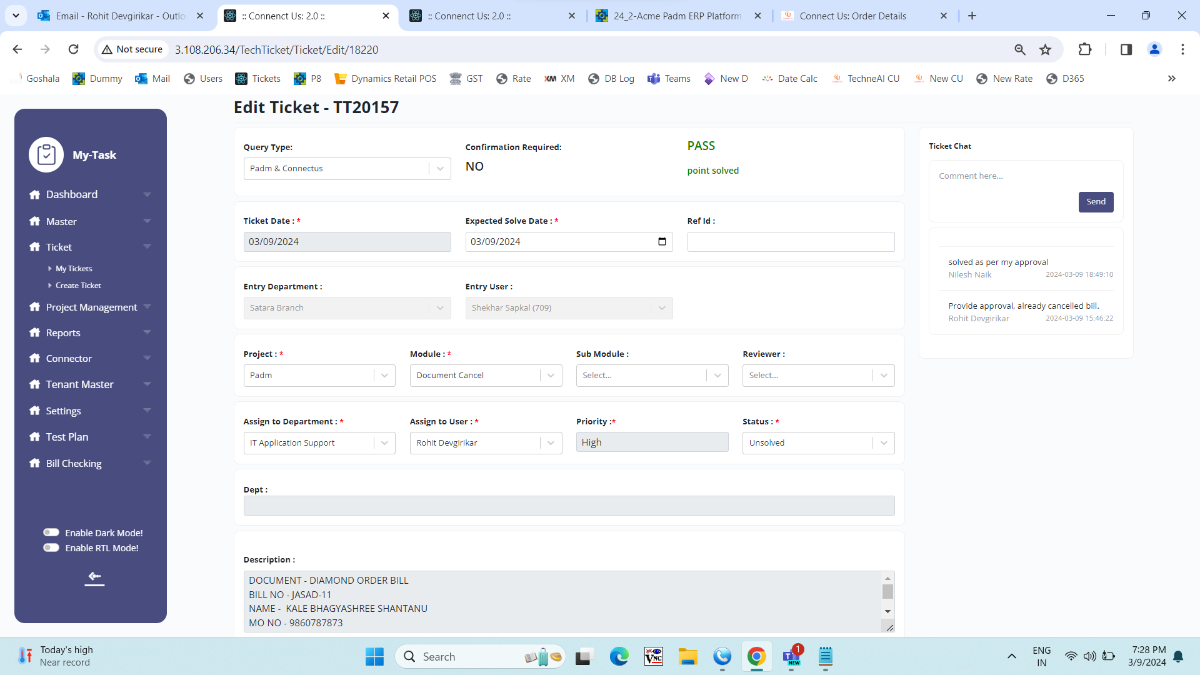This screenshot has width=1200, height=675.
Task: Open VNC viewer from the taskbar
Action: click(x=653, y=656)
